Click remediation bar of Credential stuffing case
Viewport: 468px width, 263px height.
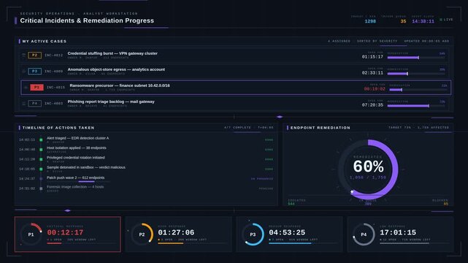tap(416, 58)
